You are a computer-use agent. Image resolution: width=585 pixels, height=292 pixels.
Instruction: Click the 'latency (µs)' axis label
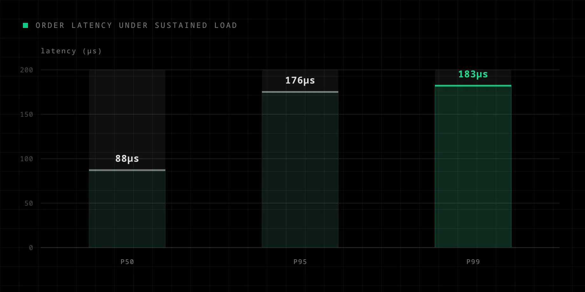[x=71, y=51]
